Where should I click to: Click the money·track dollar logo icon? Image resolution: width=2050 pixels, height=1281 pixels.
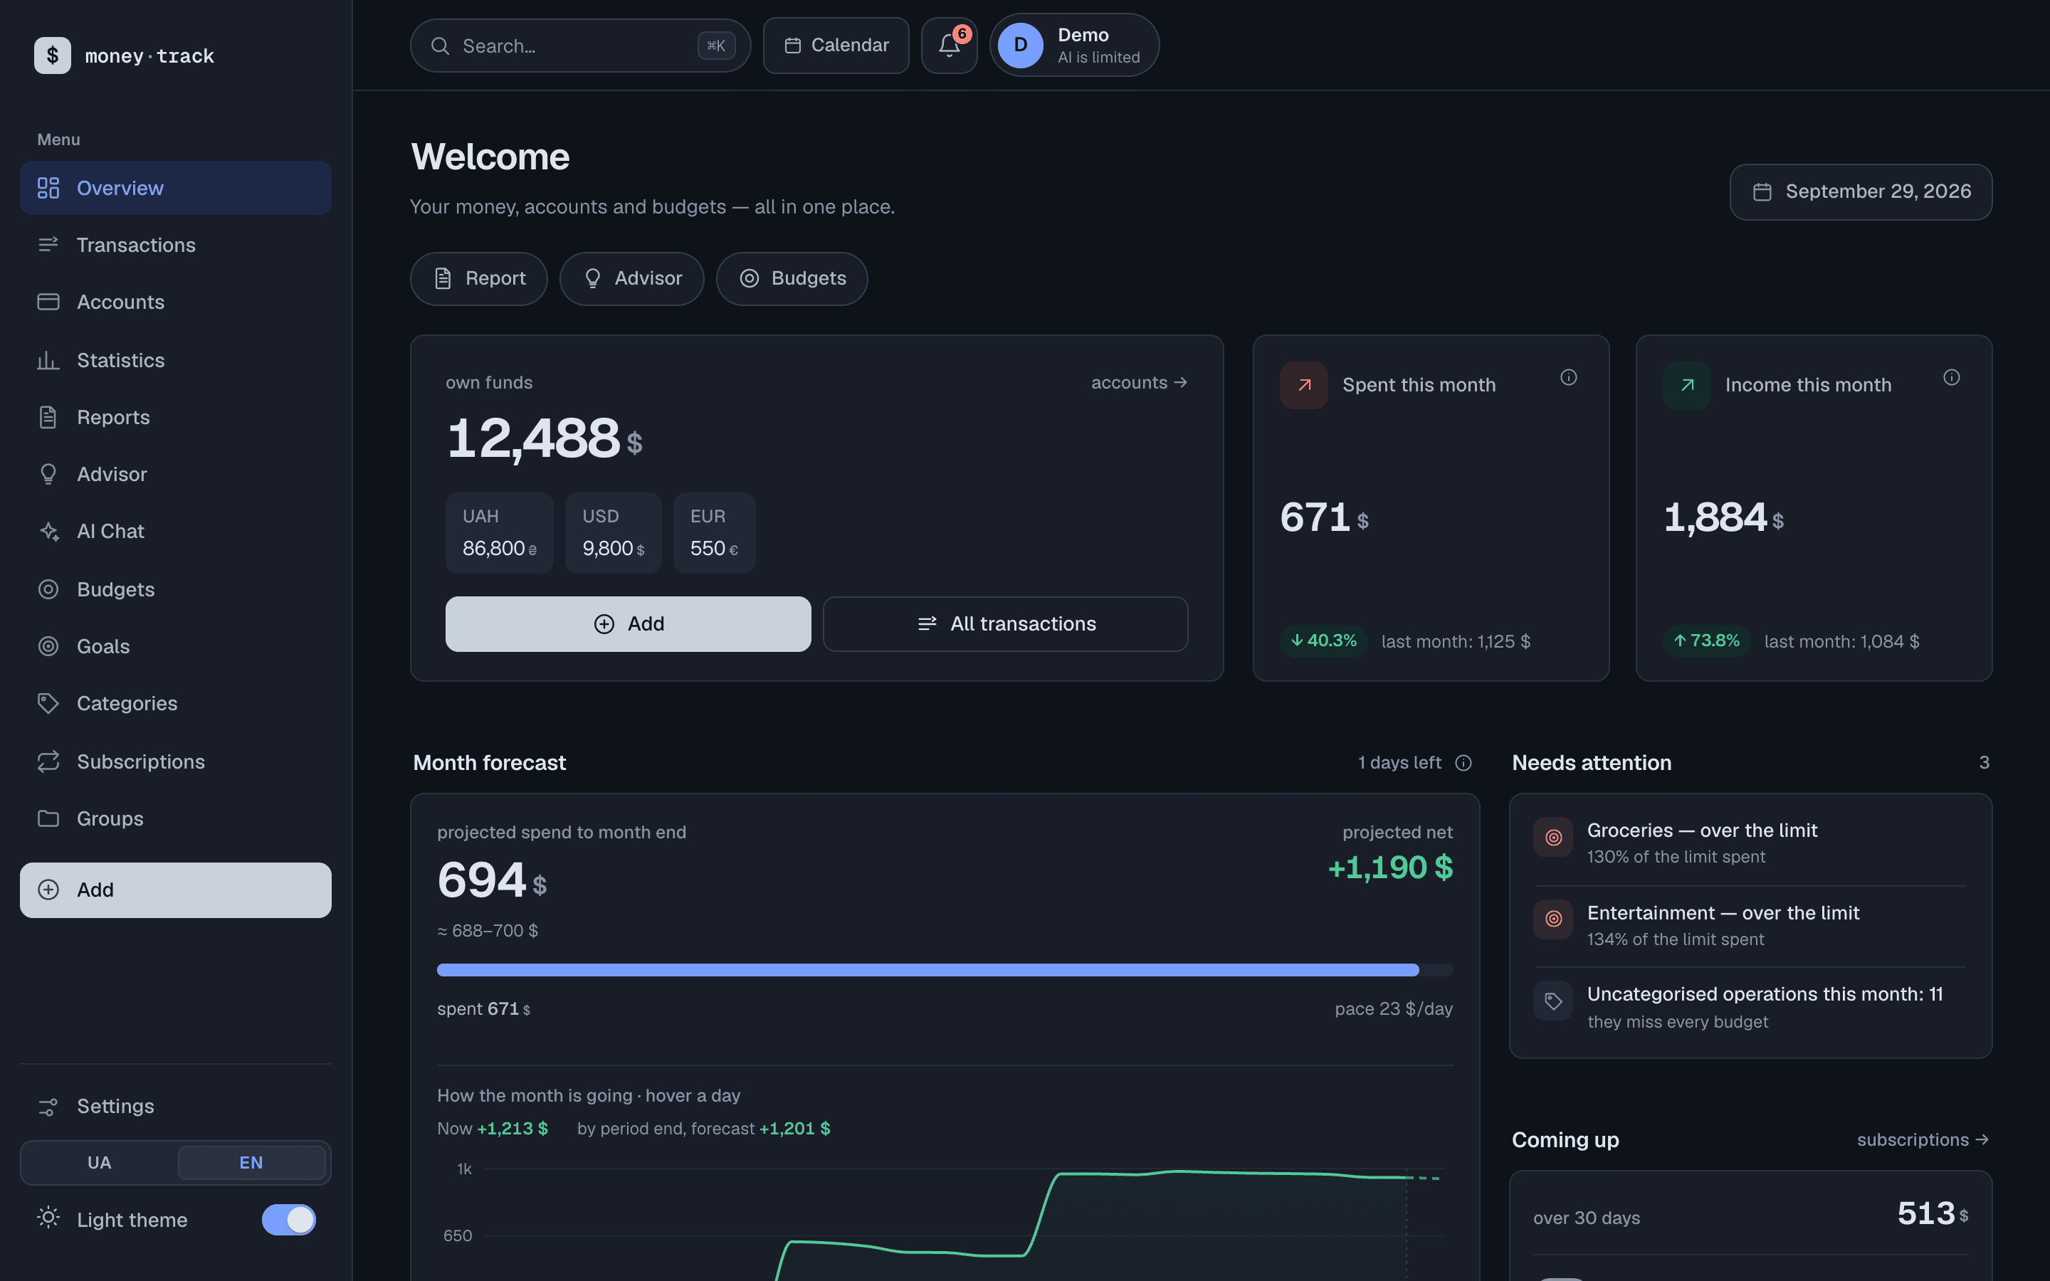pos(52,56)
